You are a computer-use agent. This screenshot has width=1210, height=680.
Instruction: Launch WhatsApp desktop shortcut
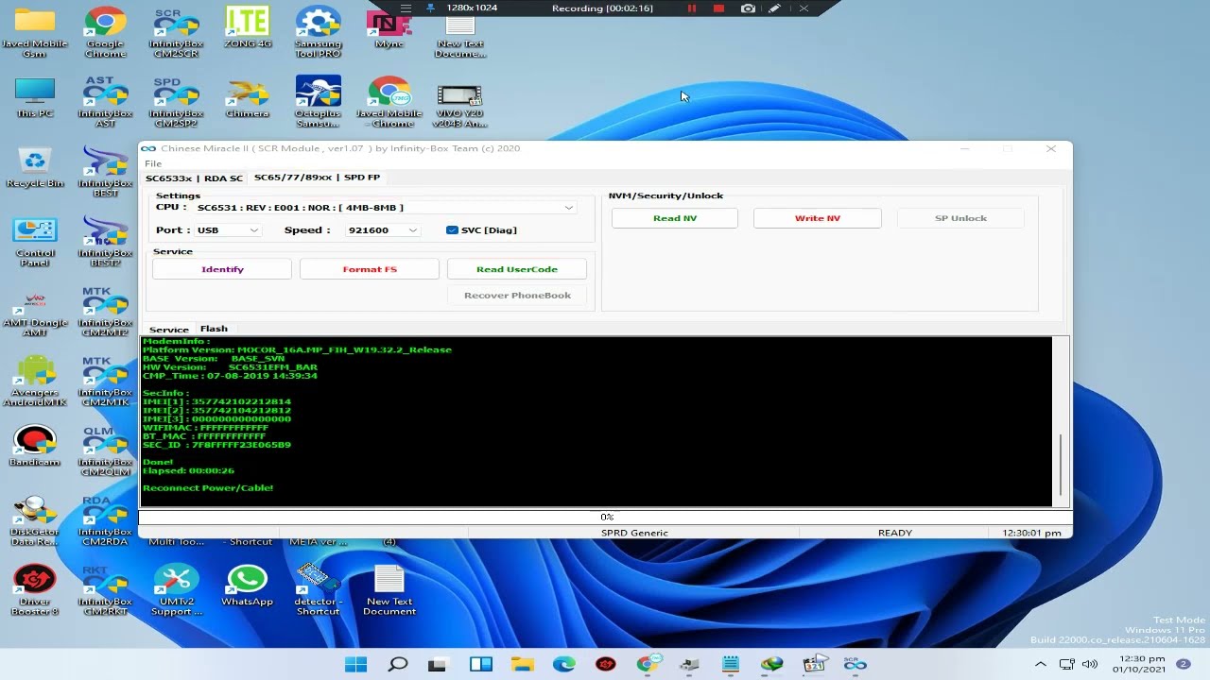(x=248, y=586)
